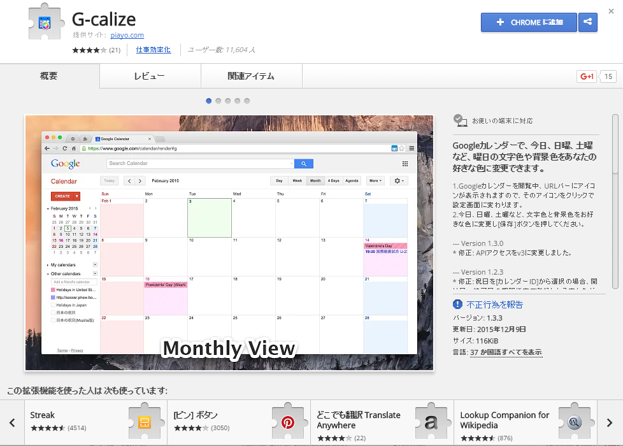Select the first carousel dot
623x446 pixels.
pyautogui.click(x=208, y=101)
